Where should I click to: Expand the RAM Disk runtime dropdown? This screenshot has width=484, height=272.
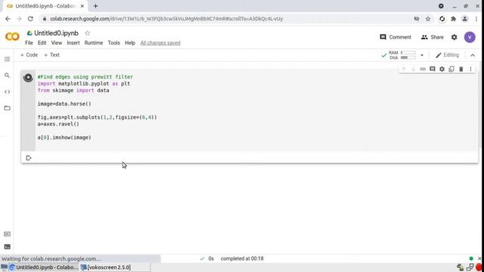pos(422,55)
